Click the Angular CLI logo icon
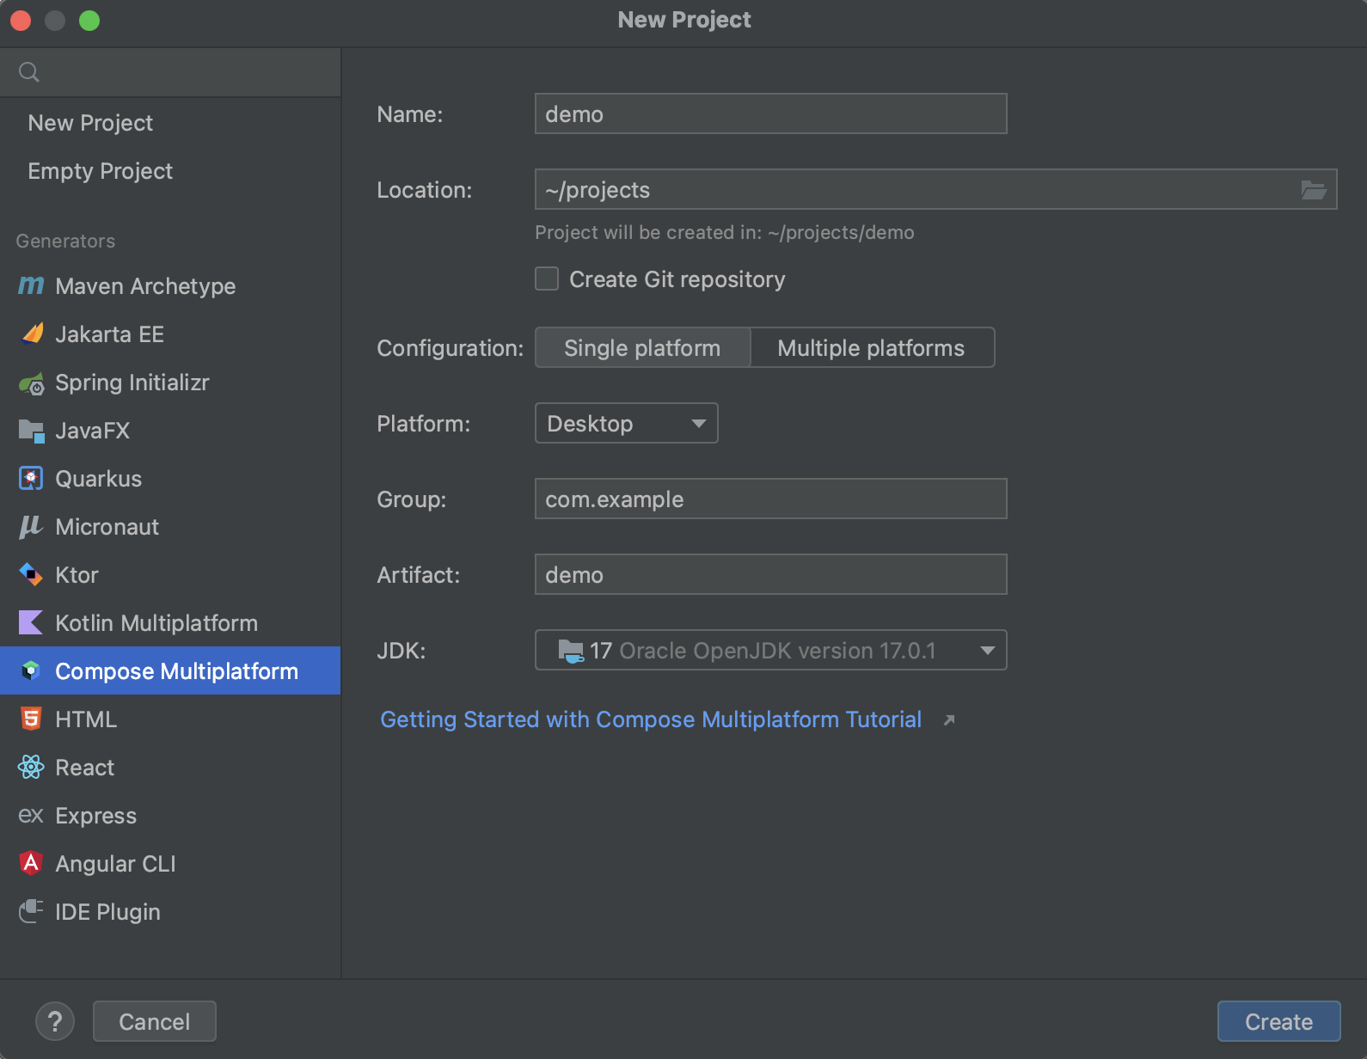Viewport: 1367px width, 1059px height. click(31, 863)
